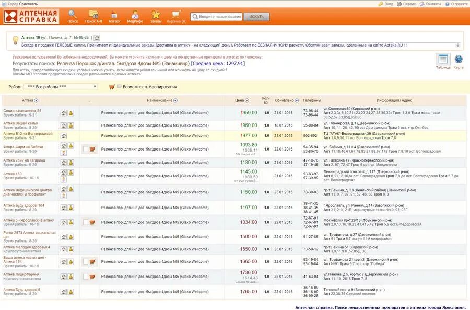Click house icon for Ригла 2573
The width and height of the screenshot is (470, 310).
coord(64,237)
